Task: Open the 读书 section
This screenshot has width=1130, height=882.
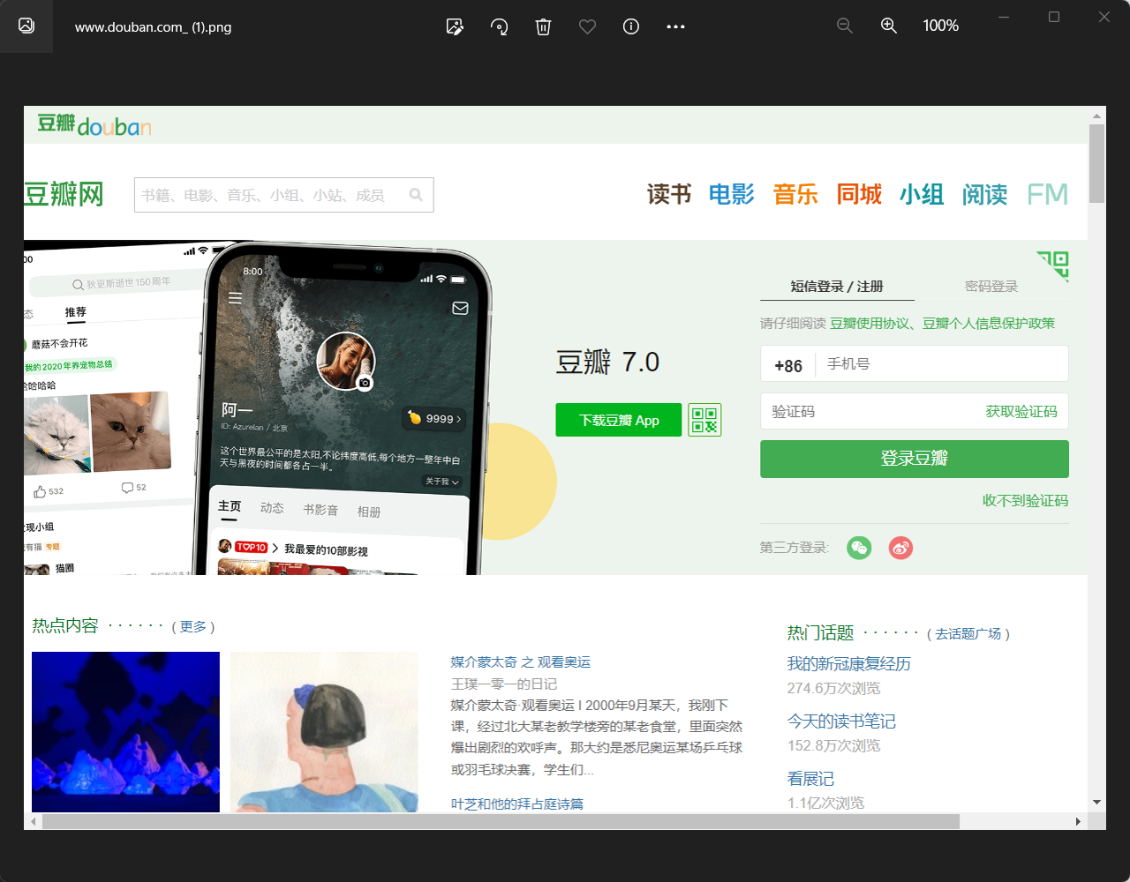Action: (x=669, y=194)
